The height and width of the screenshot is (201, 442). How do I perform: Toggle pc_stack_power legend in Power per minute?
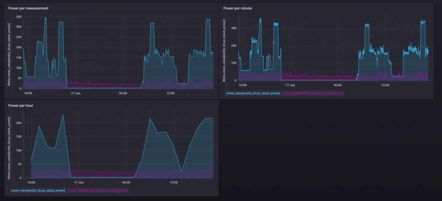[253, 93]
